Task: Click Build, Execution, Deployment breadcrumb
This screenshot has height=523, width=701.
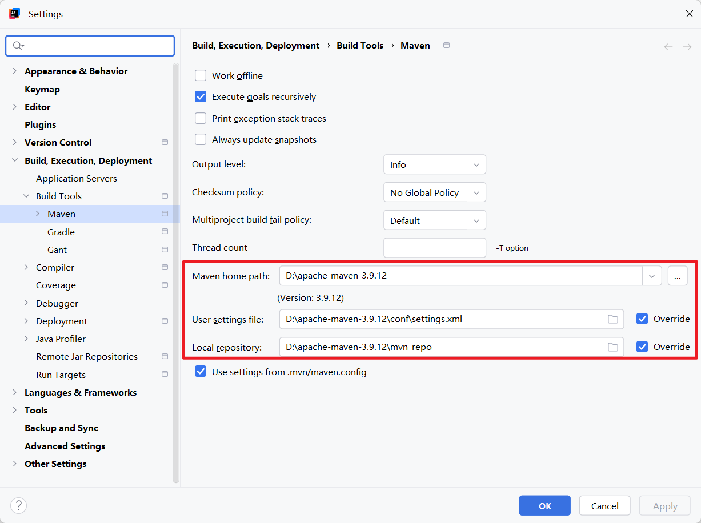Action: pyautogui.click(x=256, y=45)
